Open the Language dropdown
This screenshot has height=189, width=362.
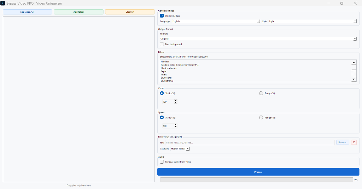(216, 21)
